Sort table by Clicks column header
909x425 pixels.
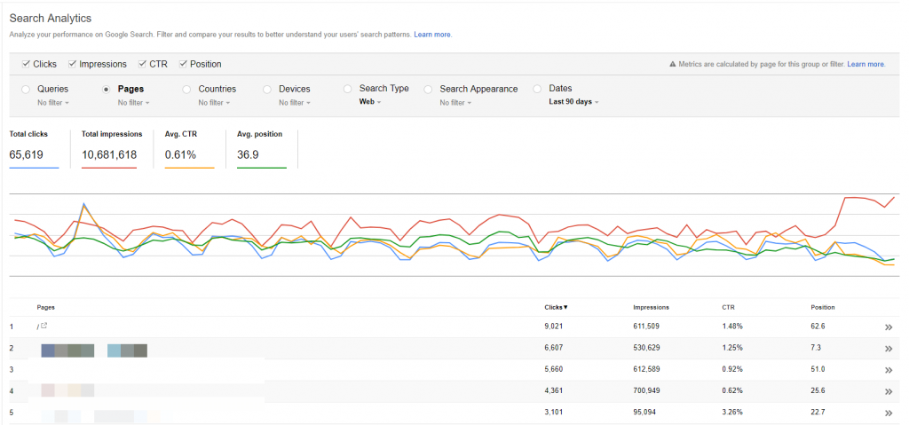[556, 307]
